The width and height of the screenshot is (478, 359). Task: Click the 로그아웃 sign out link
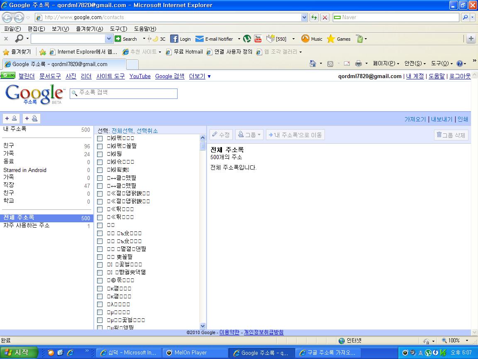point(460,76)
